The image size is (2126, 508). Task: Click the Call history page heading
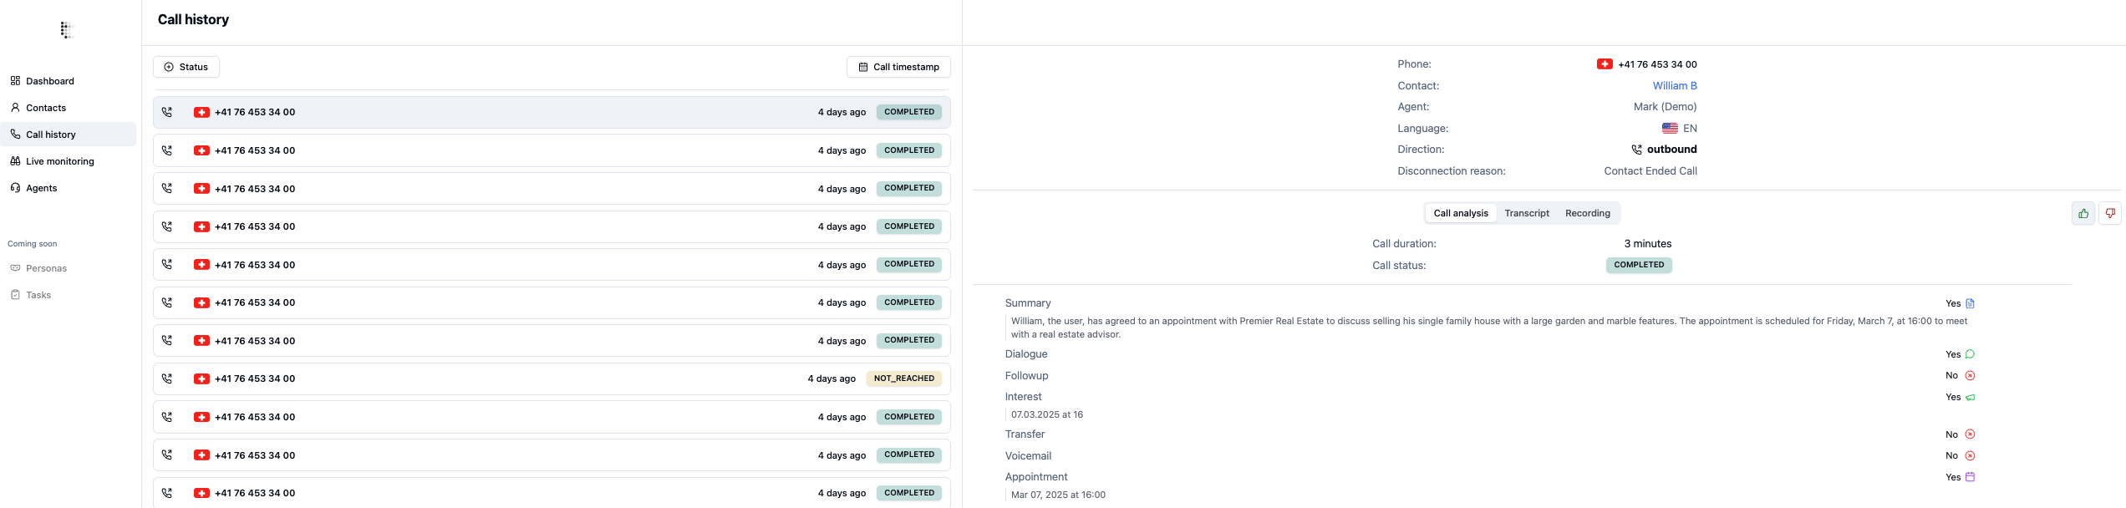click(x=193, y=19)
